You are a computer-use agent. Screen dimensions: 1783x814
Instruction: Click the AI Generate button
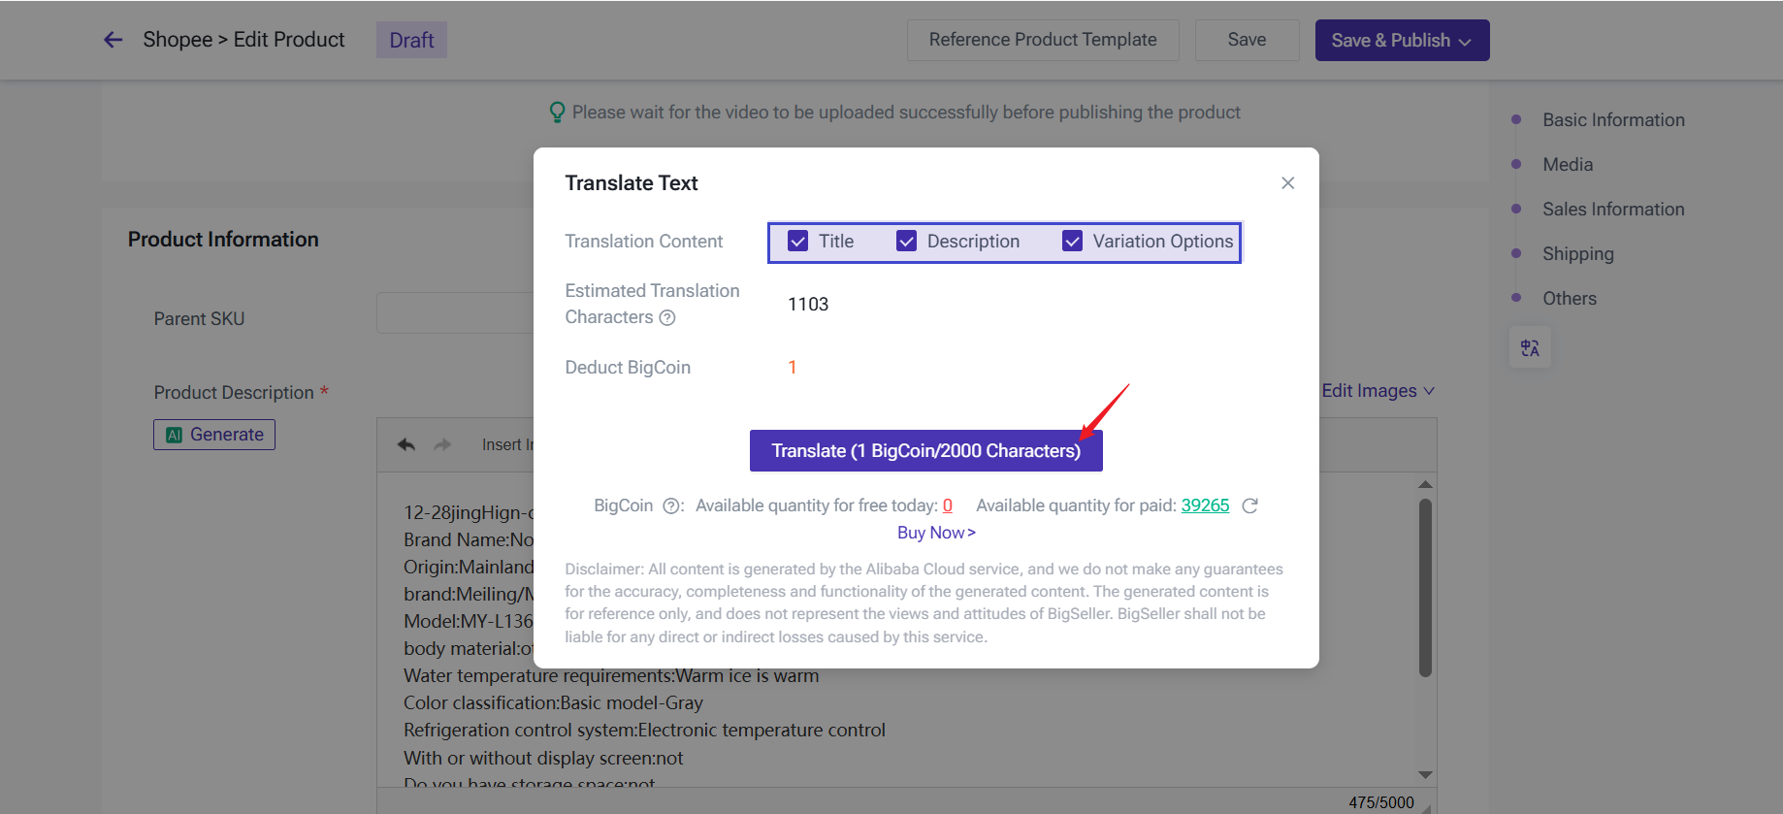pyautogui.click(x=214, y=435)
